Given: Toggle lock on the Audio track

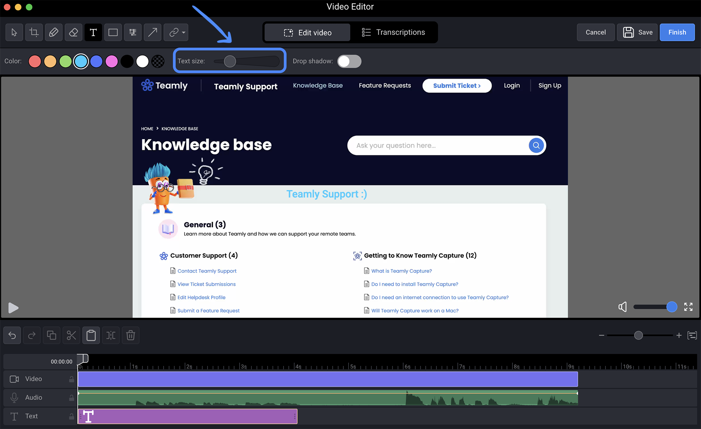Looking at the screenshot, I should click(x=71, y=398).
